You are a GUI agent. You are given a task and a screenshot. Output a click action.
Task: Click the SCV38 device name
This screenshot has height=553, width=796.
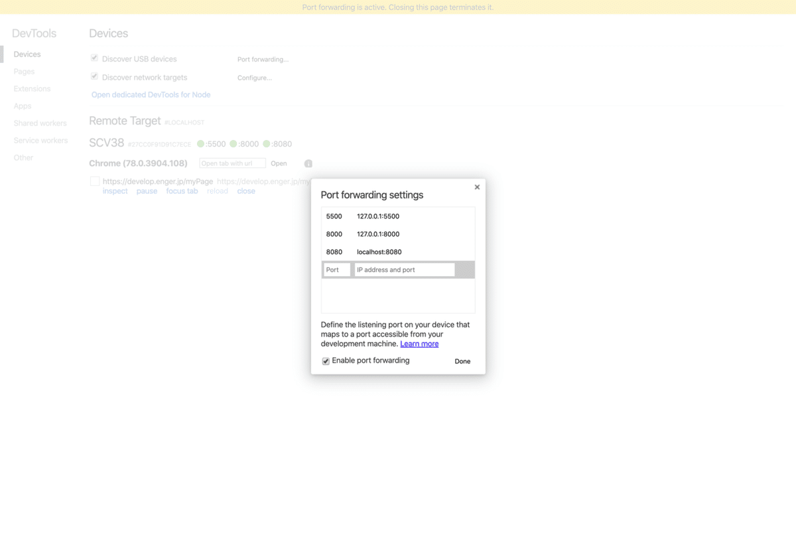107,143
